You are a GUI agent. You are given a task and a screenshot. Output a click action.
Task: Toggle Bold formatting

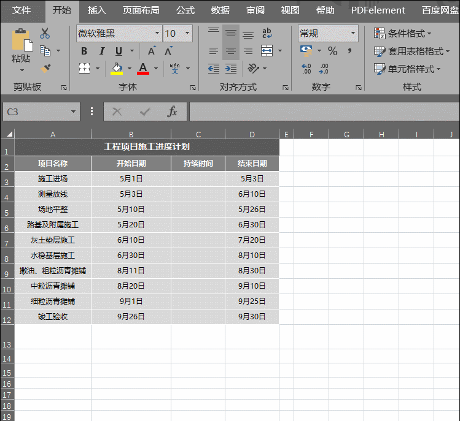coord(84,51)
